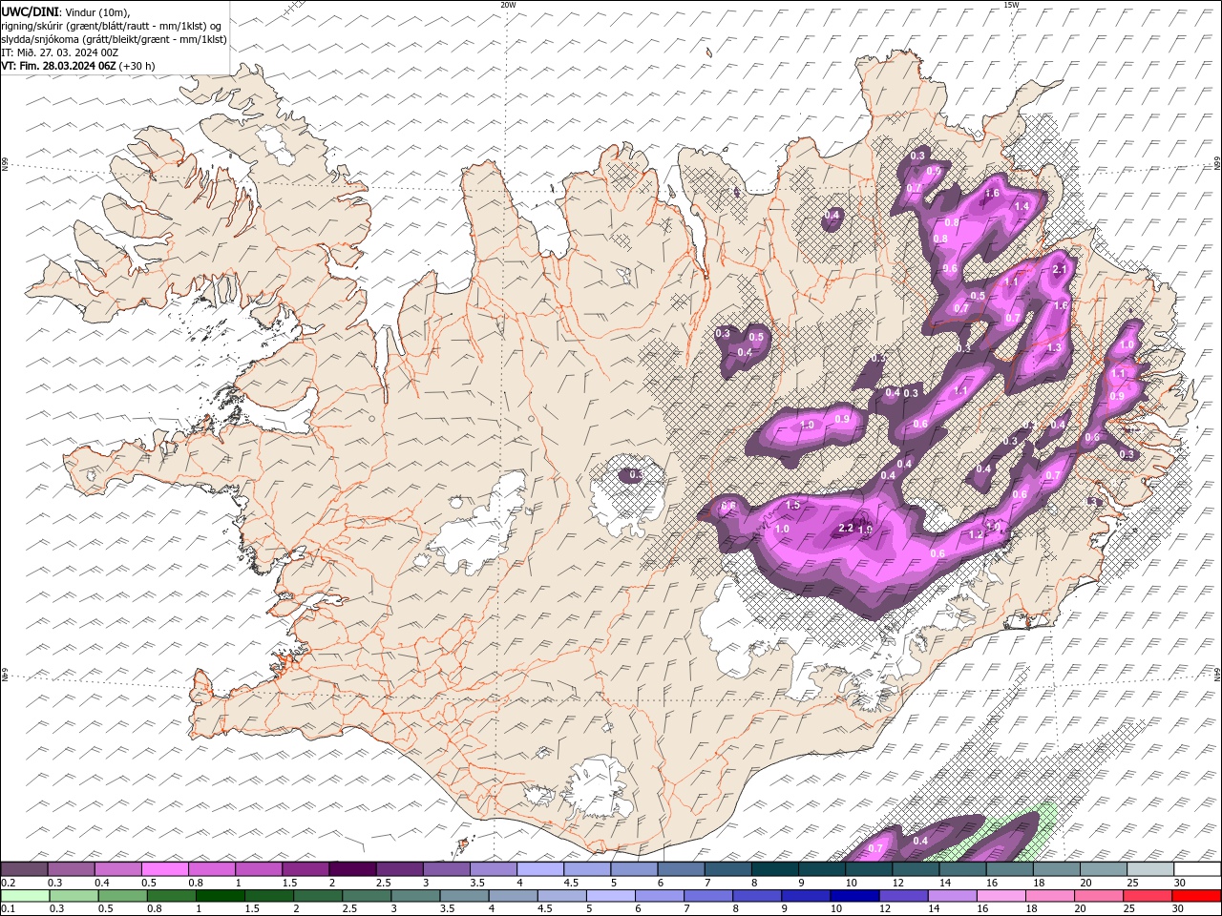Click the 'rigning/skúrir' legend description line
Viewport: 1222px width, 916px height.
click(x=111, y=26)
